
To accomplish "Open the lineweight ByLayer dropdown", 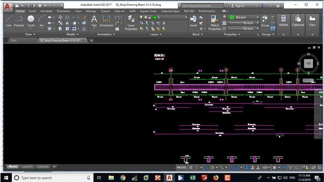I will (x=244, y=23).
